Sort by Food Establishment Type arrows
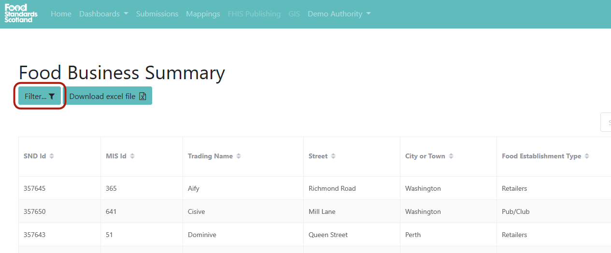Image resolution: width=611 pixels, height=253 pixels. click(587, 156)
